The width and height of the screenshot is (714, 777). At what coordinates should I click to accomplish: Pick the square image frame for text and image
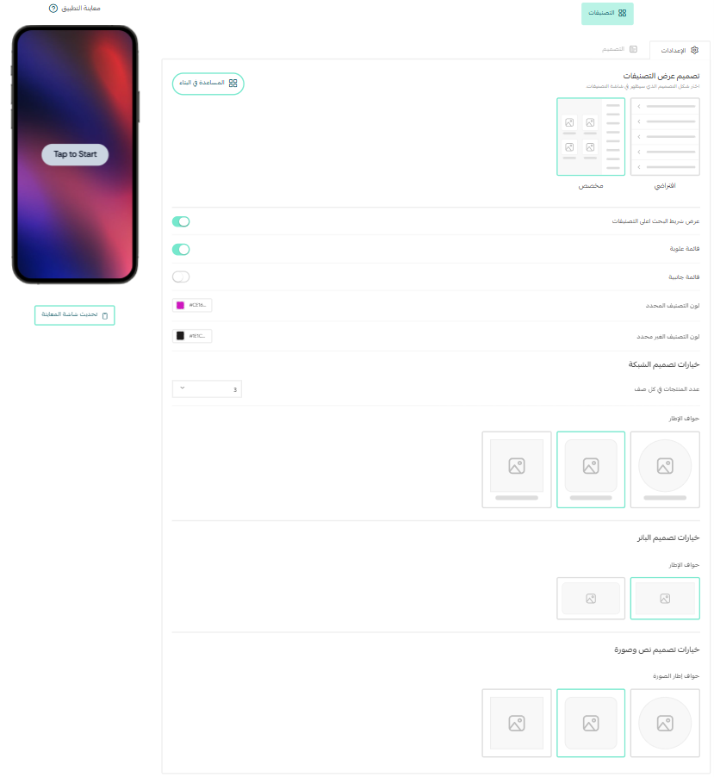517,723
